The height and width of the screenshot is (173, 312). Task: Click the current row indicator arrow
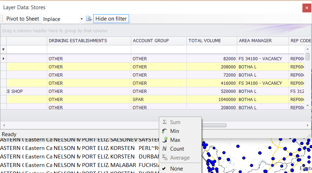pos(4,58)
